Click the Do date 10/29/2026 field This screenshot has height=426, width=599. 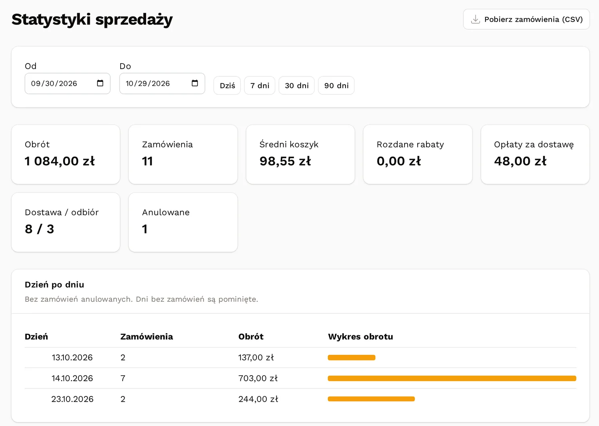(x=162, y=84)
